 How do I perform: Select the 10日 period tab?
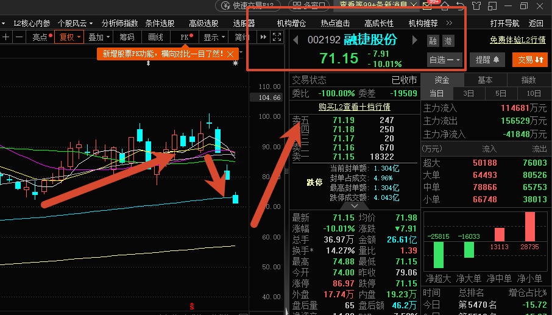[534, 94]
